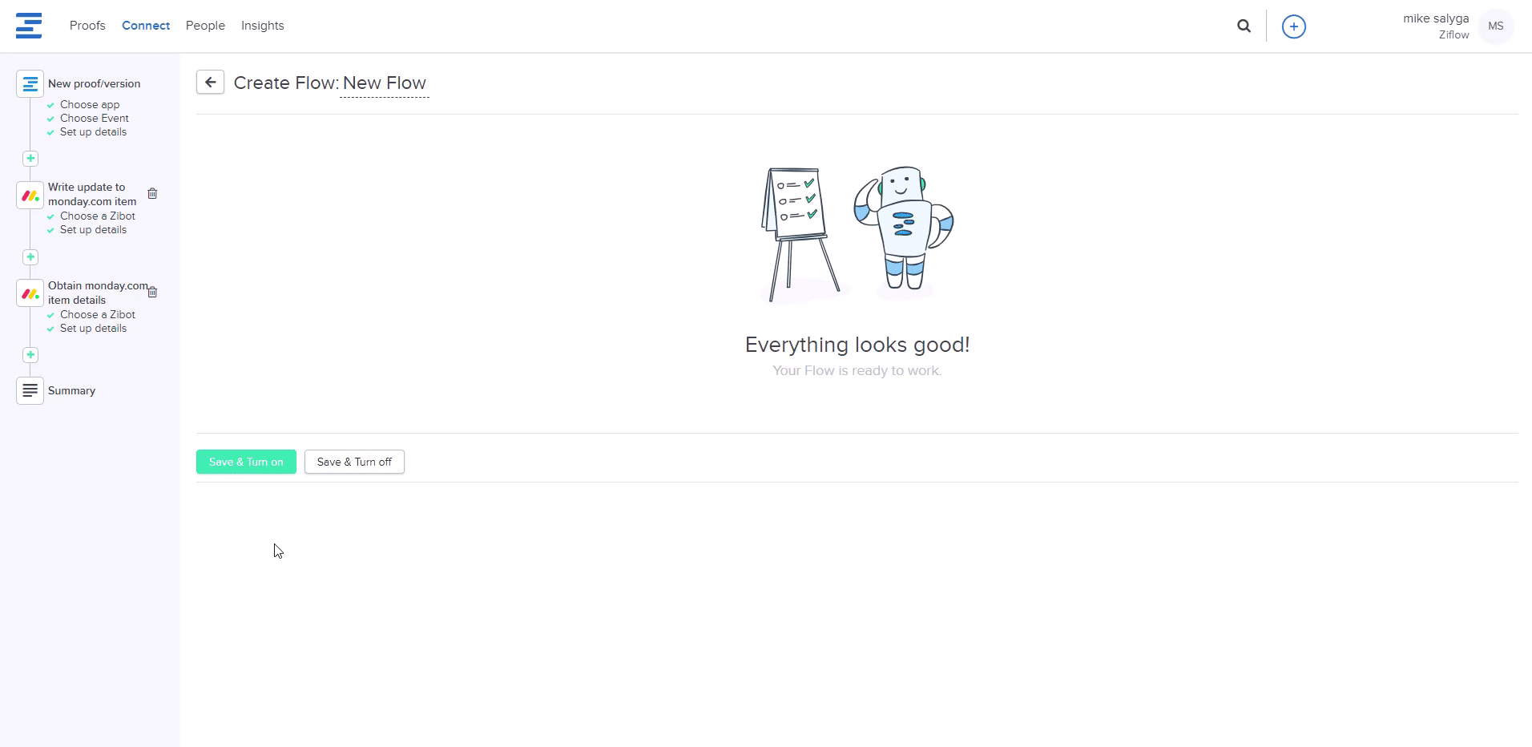Viewport: 1532px width, 747px height.
Task: Open the Connect tab
Action: coord(146,26)
